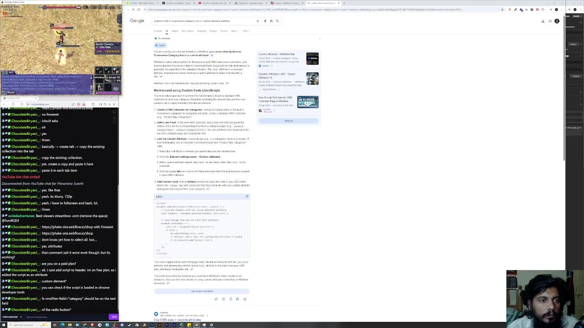Click the Dive deeper in AI Mode button
584x328 pixels.
202,291
